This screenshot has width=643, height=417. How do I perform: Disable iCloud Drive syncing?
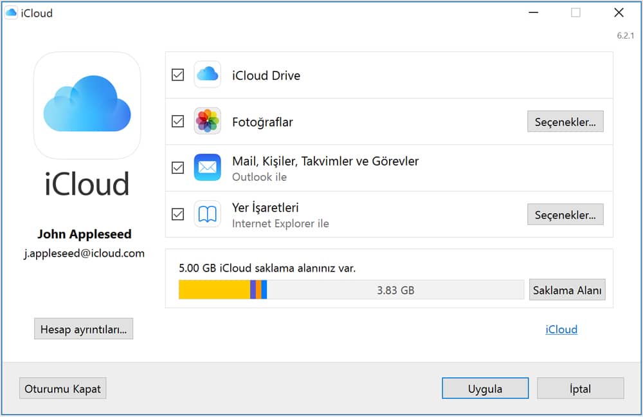point(177,75)
